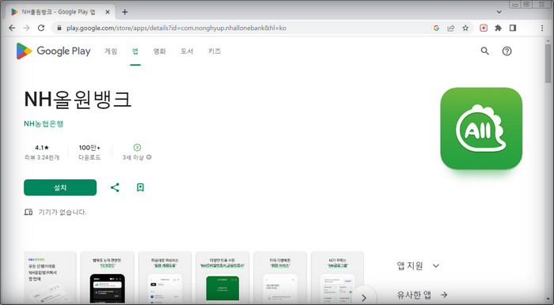The height and width of the screenshot is (305, 554).
Task: Click the red extension icon
Action: [x=484, y=28]
